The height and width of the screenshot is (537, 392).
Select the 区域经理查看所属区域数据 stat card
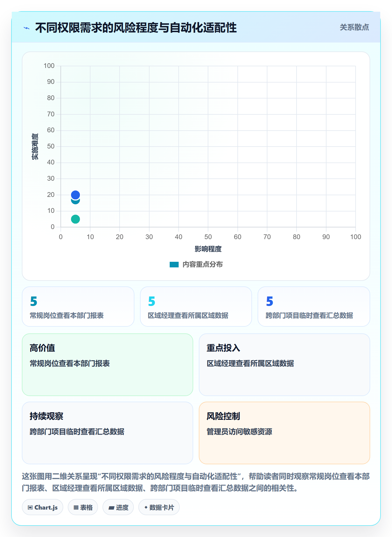196,307
